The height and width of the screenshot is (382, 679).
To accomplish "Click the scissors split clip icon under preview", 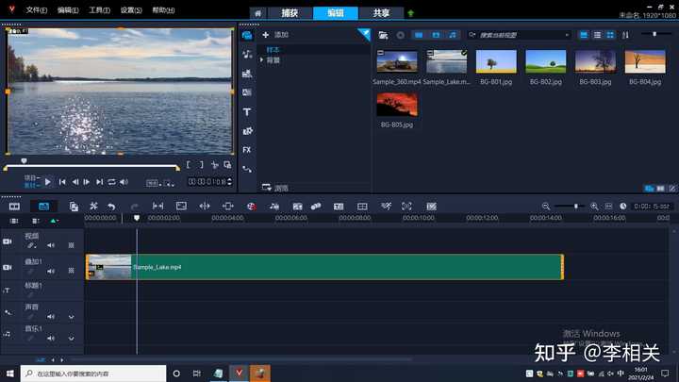I will [215, 165].
